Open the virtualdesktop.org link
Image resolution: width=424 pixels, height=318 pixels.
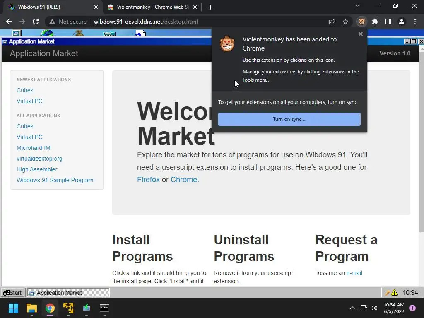(39, 159)
